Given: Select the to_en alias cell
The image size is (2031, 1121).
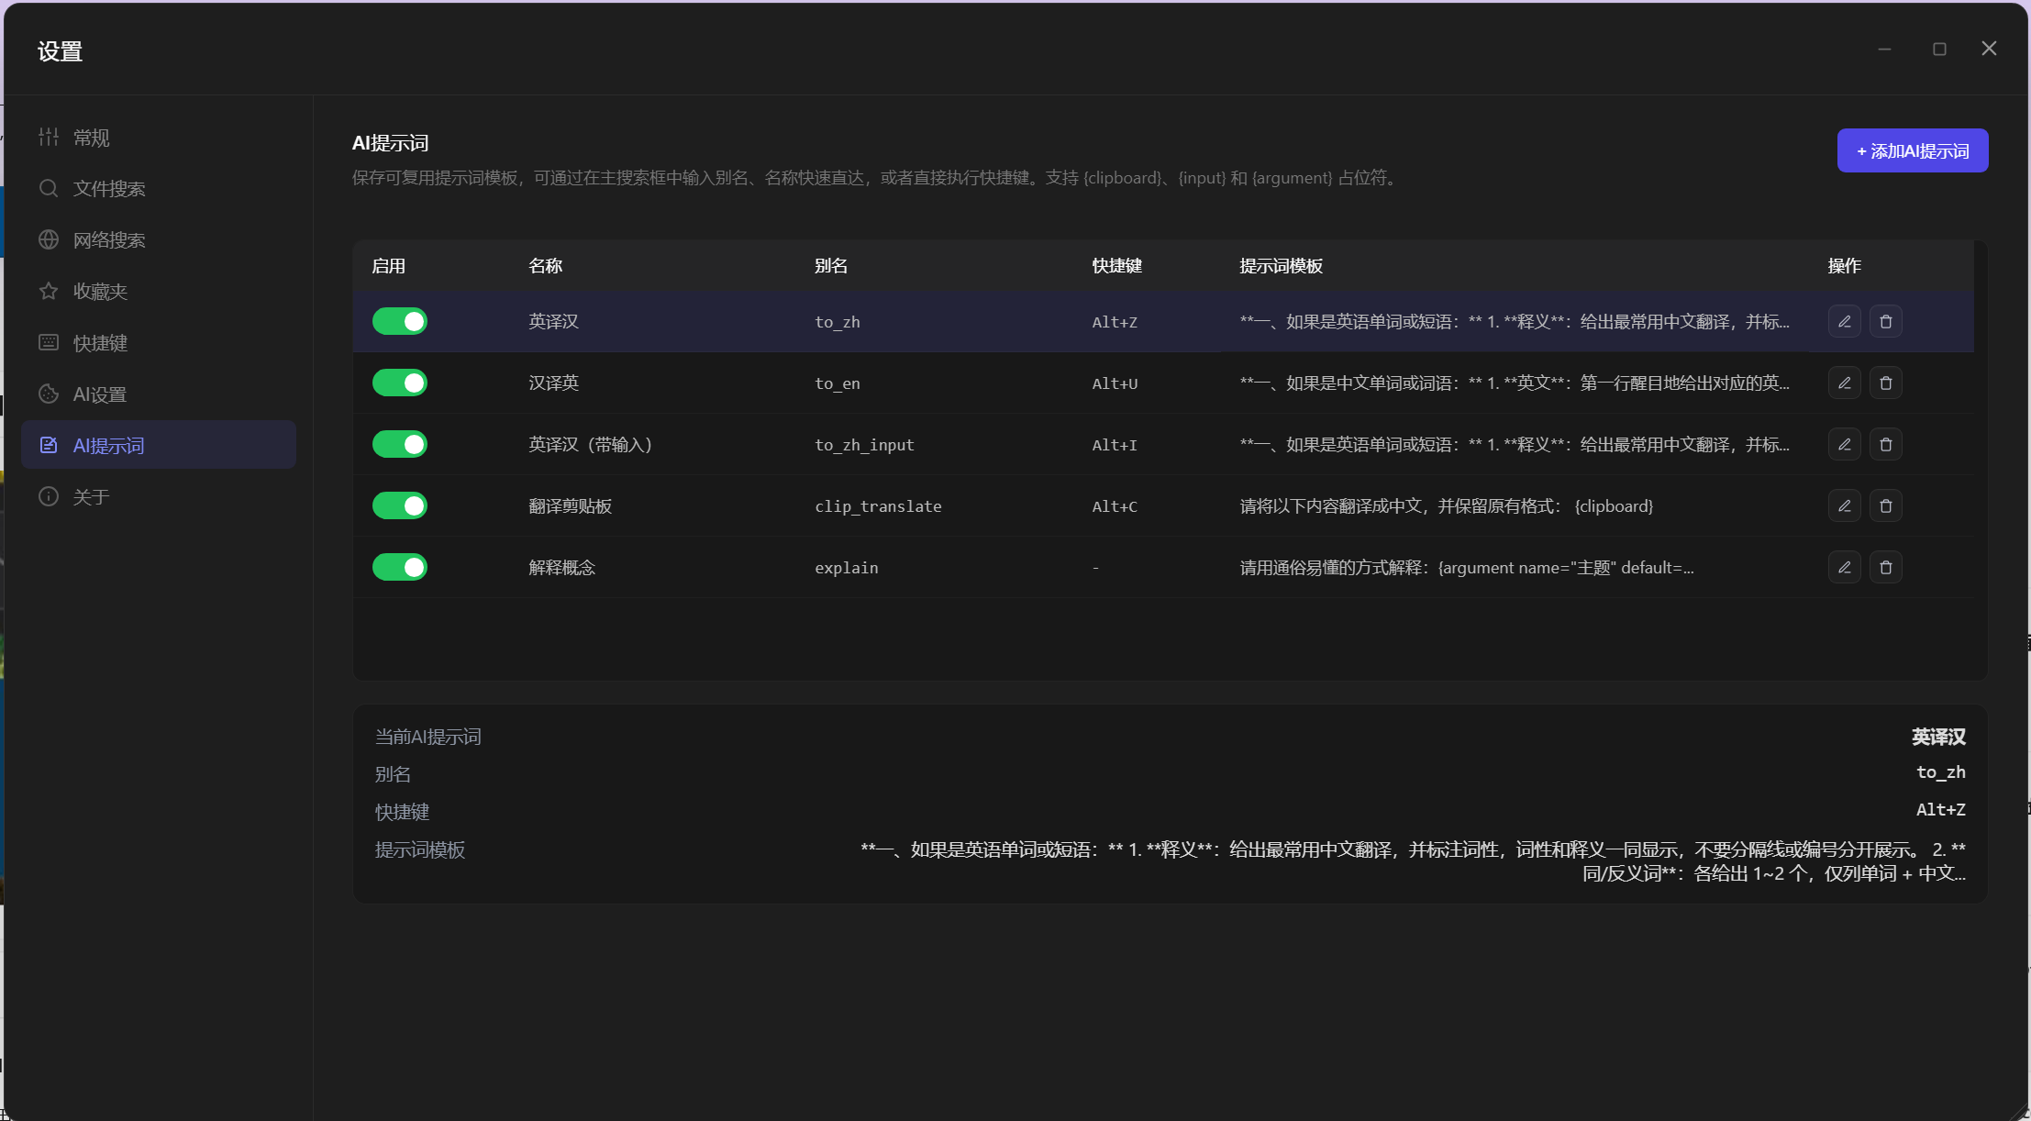Looking at the screenshot, I should tap(838, 383).
